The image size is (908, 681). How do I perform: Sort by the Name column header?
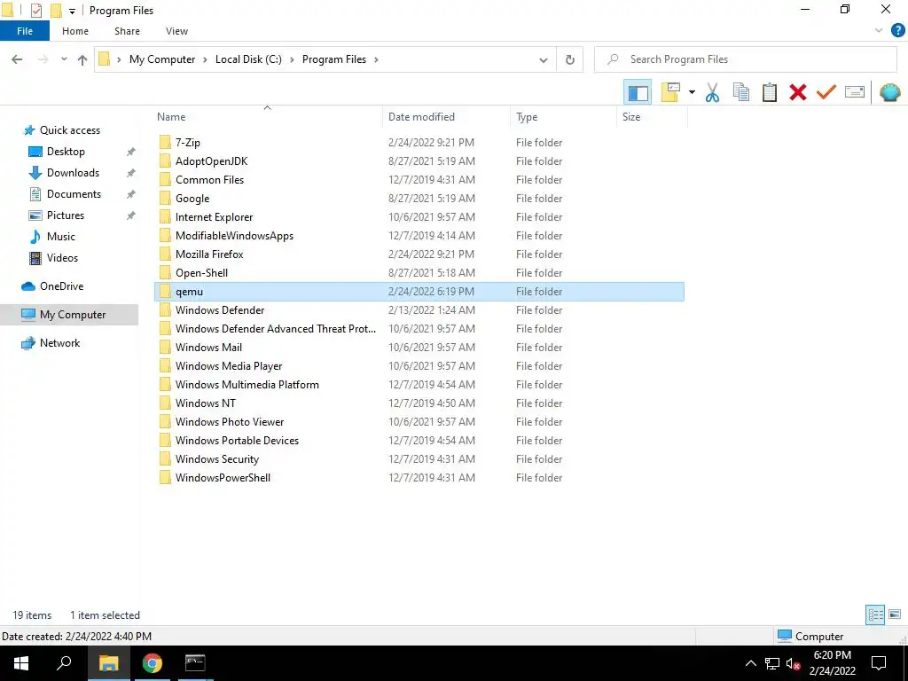pyautogui.click(x=268, y=117)
